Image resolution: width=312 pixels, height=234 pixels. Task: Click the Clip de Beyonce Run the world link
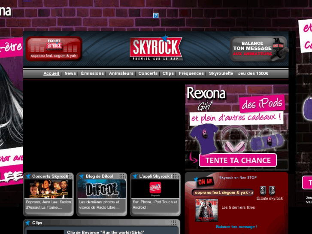coord(106,232)
